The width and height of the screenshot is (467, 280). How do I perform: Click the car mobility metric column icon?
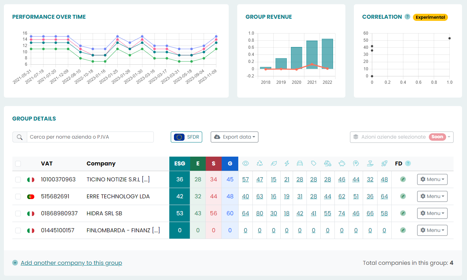tap(300, 163)
